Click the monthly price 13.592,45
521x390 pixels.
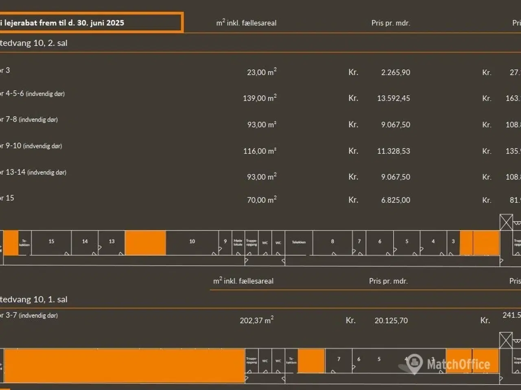coord(394,98)
